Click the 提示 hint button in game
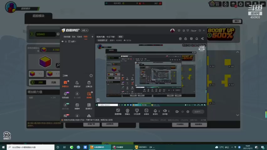 pyautogui.click(x=237, y=21)
